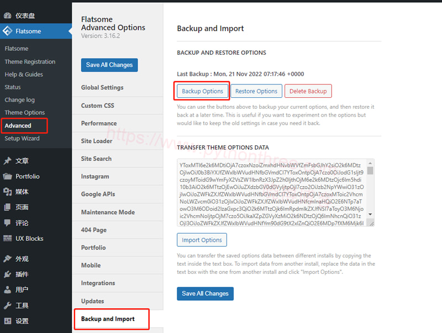The image size is (442, 333).
Task: Click the Backup Options button
Action: click(202, 91)
